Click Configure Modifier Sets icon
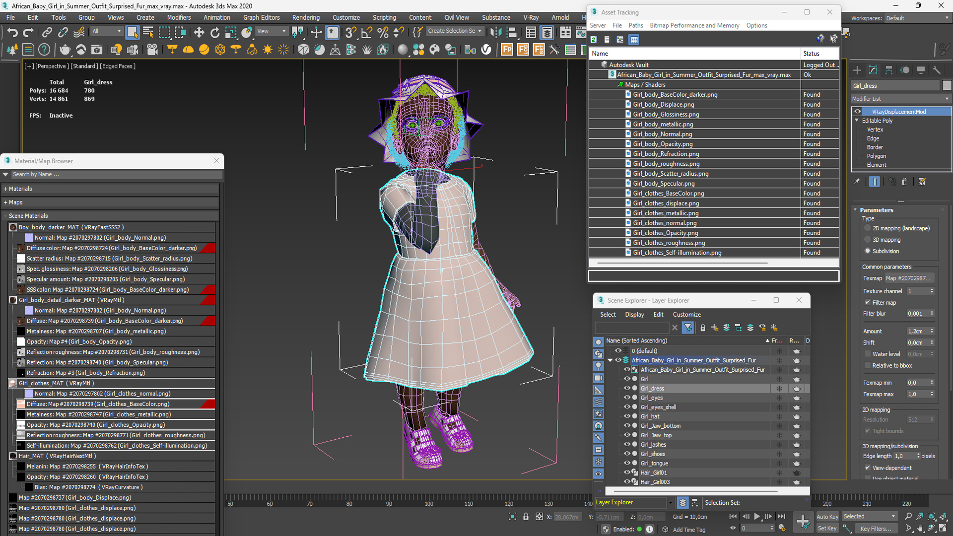This screenshot has width=953, height=536. point(922,182)
